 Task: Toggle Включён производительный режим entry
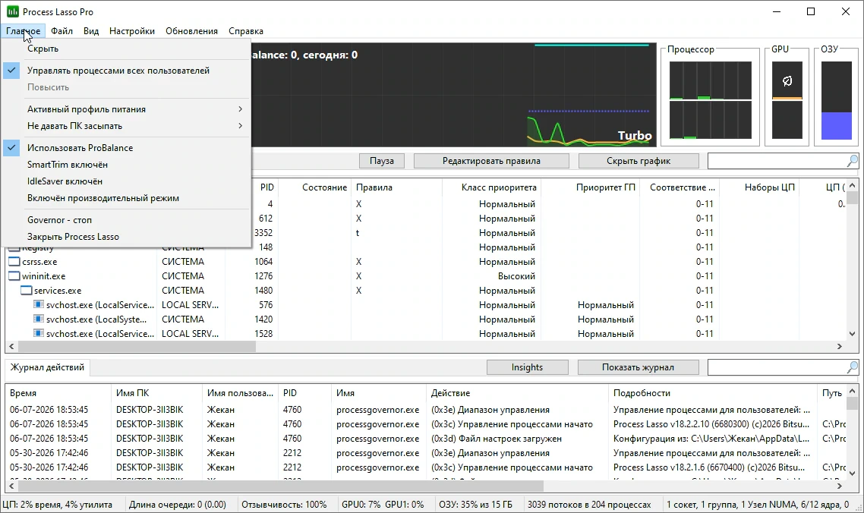point(126,198)
